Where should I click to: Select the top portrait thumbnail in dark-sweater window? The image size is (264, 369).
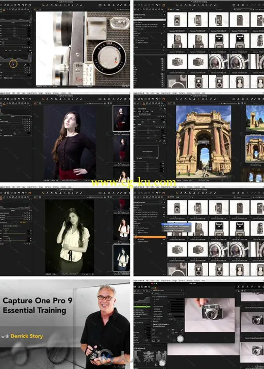tap(121, 118)
